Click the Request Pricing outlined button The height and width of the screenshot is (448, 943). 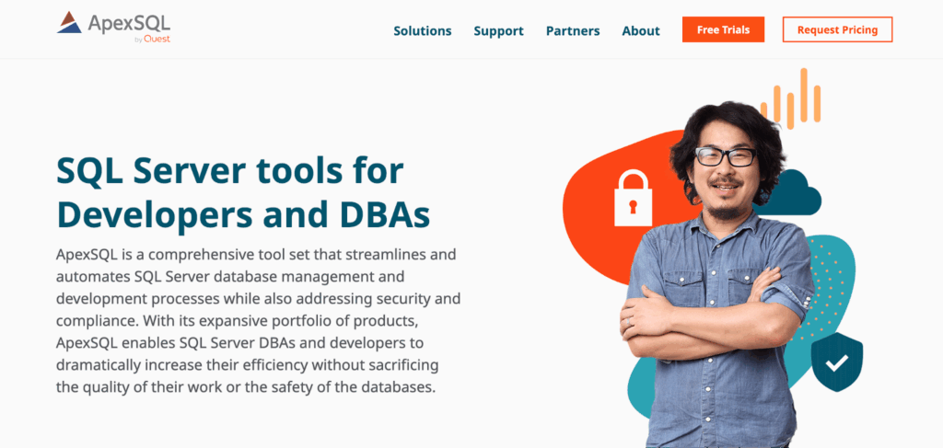[837, 29]
